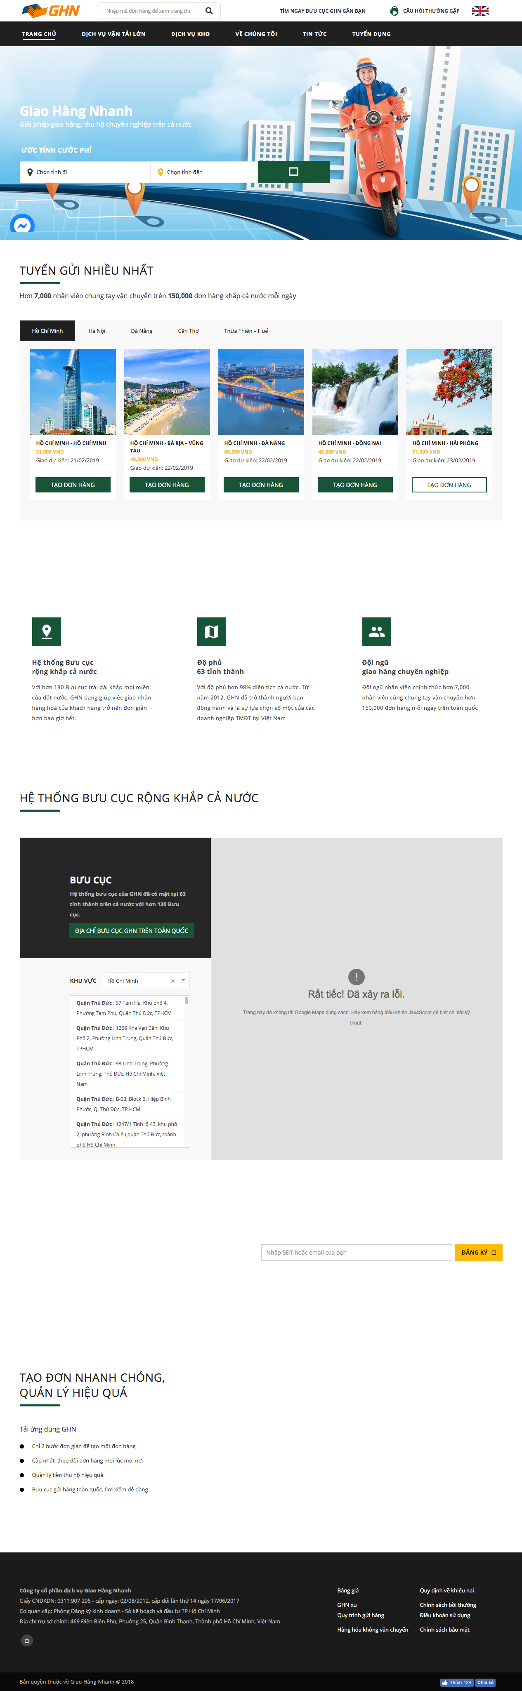Open the 'Chọn tỉnh đi' origin province dropdown
The width and height of the screenshot is (522, 1691).
click(x=73, y=172)
